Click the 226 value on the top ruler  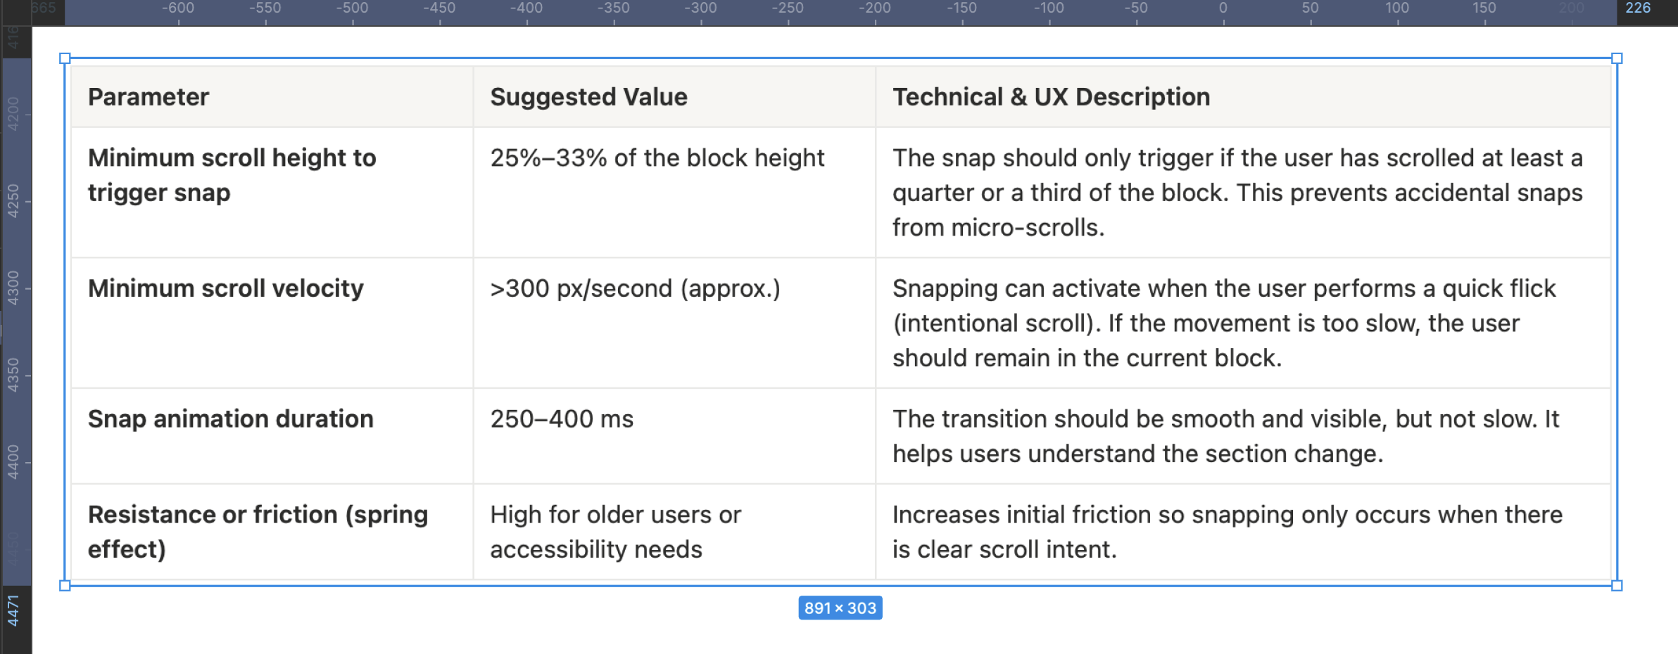pyautogui.click(x=1638, y=8)
